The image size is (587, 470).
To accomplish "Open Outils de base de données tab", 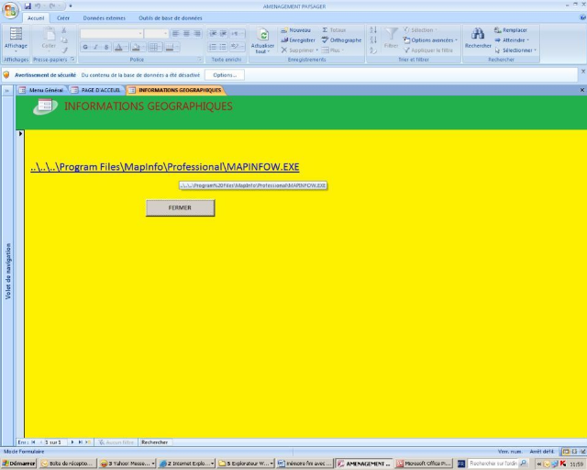I will point(171,18).
